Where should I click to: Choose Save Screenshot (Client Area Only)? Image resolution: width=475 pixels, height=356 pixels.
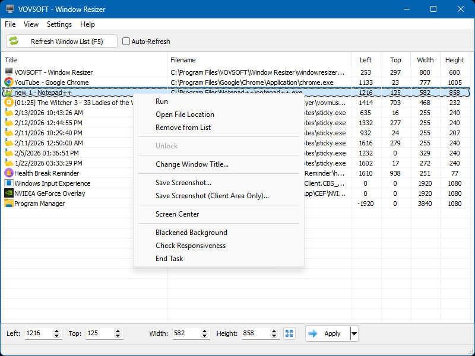point(212,196)
